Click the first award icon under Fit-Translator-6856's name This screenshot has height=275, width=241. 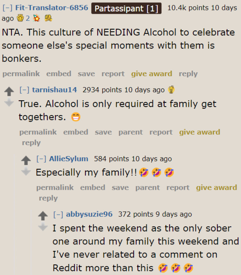point(20,18)
